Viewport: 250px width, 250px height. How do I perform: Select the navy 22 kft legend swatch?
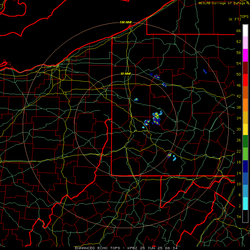(245, 166)
